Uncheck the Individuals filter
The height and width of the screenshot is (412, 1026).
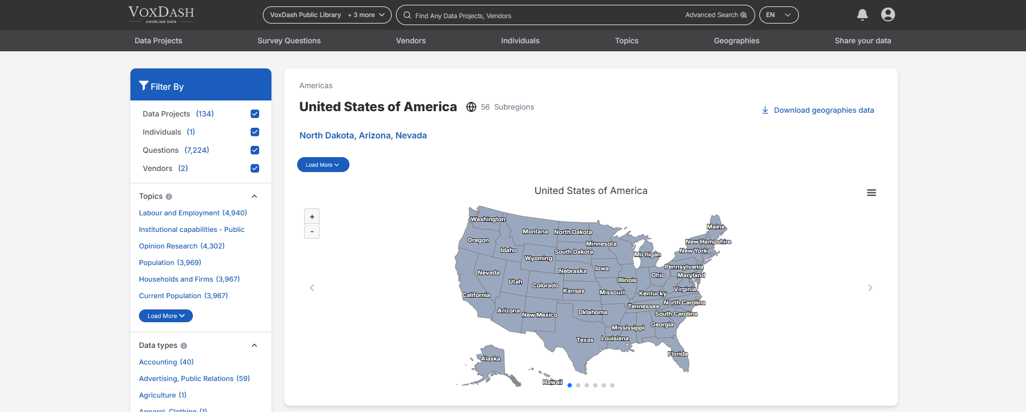(x=255, y=132)
